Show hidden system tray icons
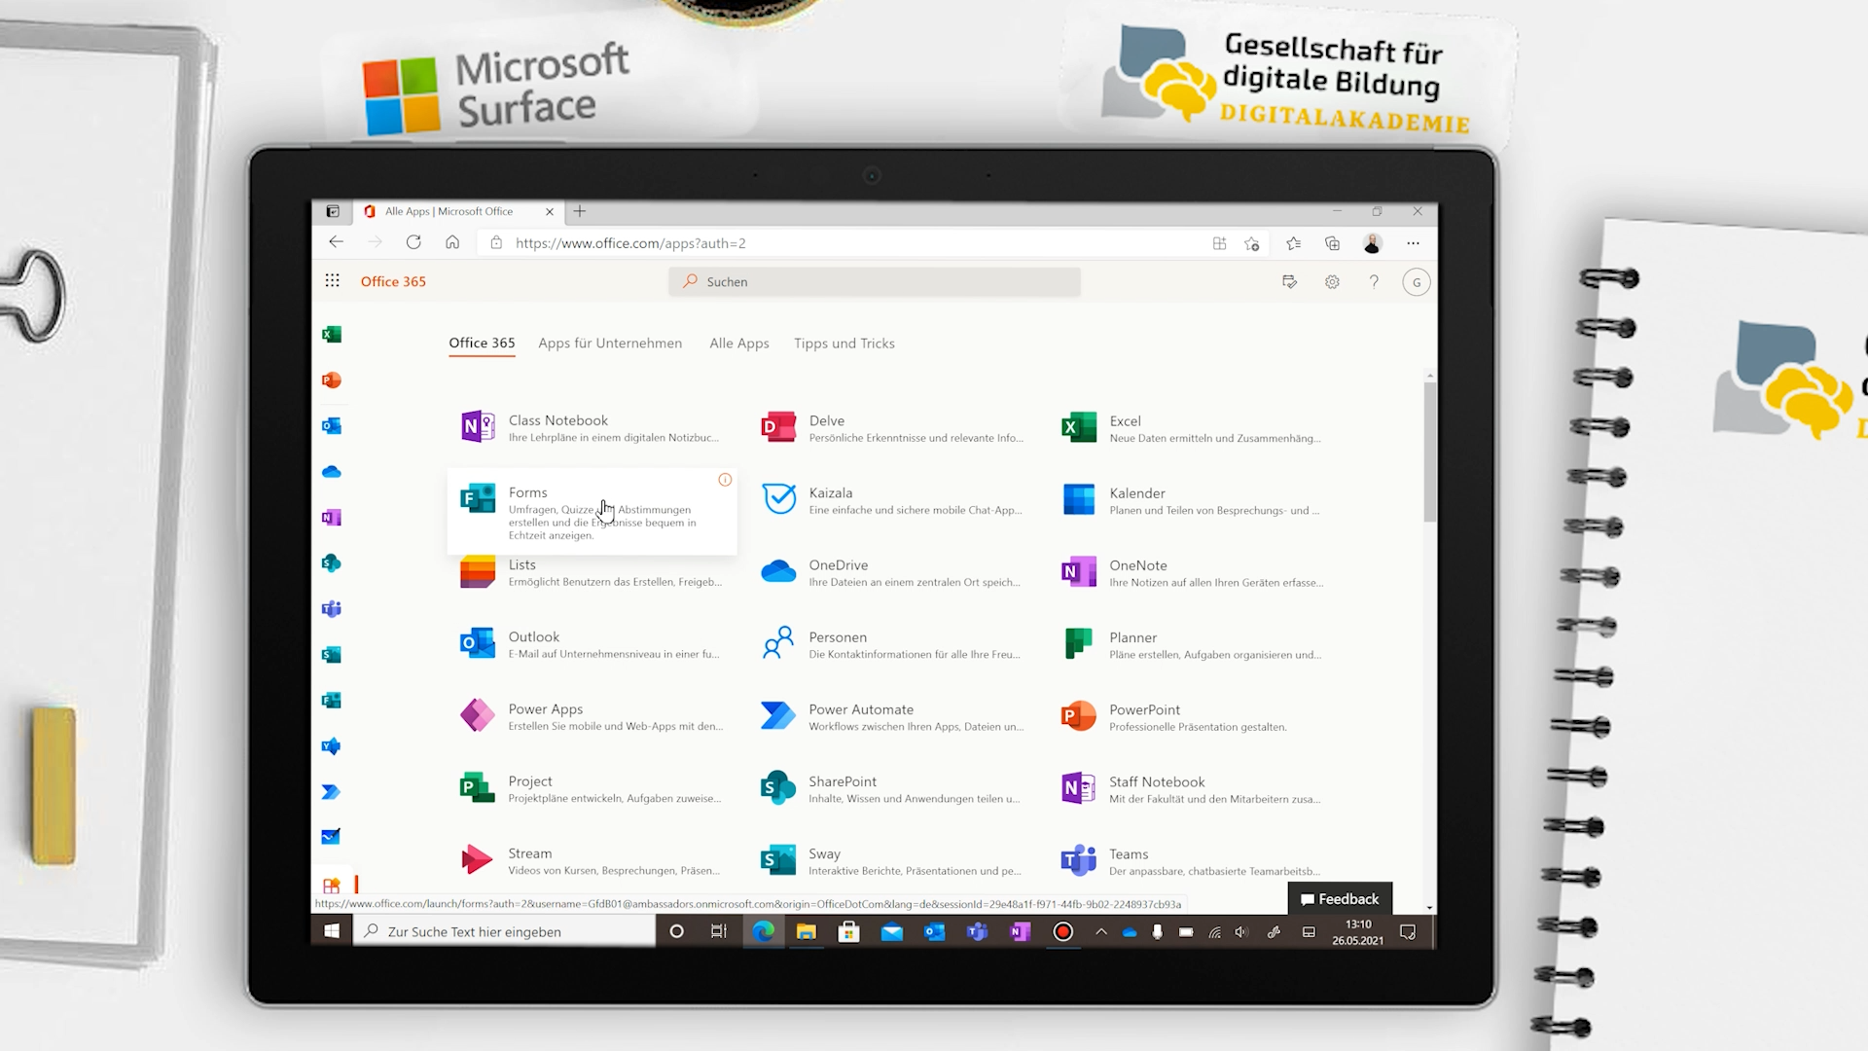The height and width of the screenshot is (1051, 1868). [x=1100, y=931]
